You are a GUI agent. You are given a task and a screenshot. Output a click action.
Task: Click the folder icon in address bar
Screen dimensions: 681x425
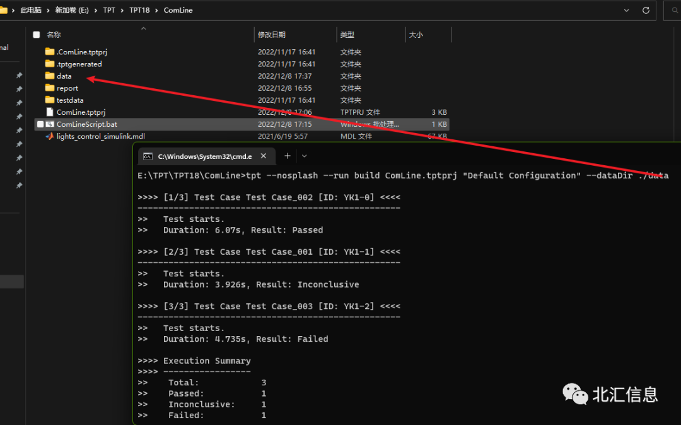pos(4,10)
